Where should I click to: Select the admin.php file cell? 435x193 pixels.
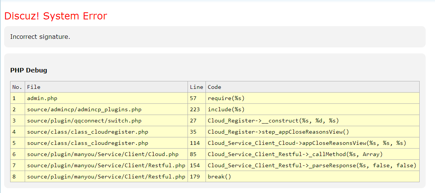(42, 98)
